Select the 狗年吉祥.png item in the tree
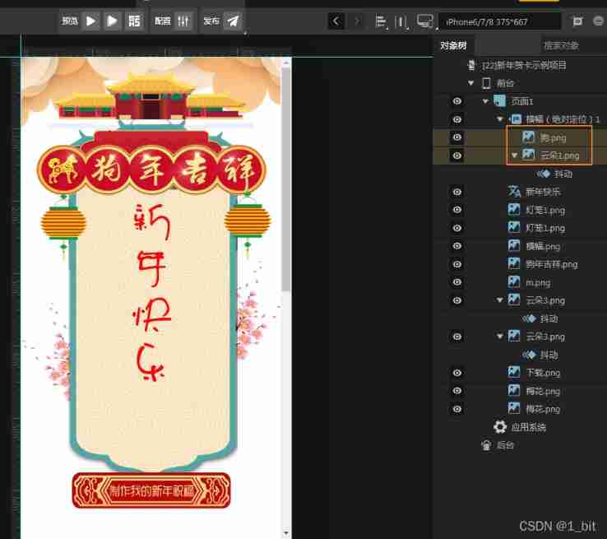The image size is (607, 539). coord(551,264)
